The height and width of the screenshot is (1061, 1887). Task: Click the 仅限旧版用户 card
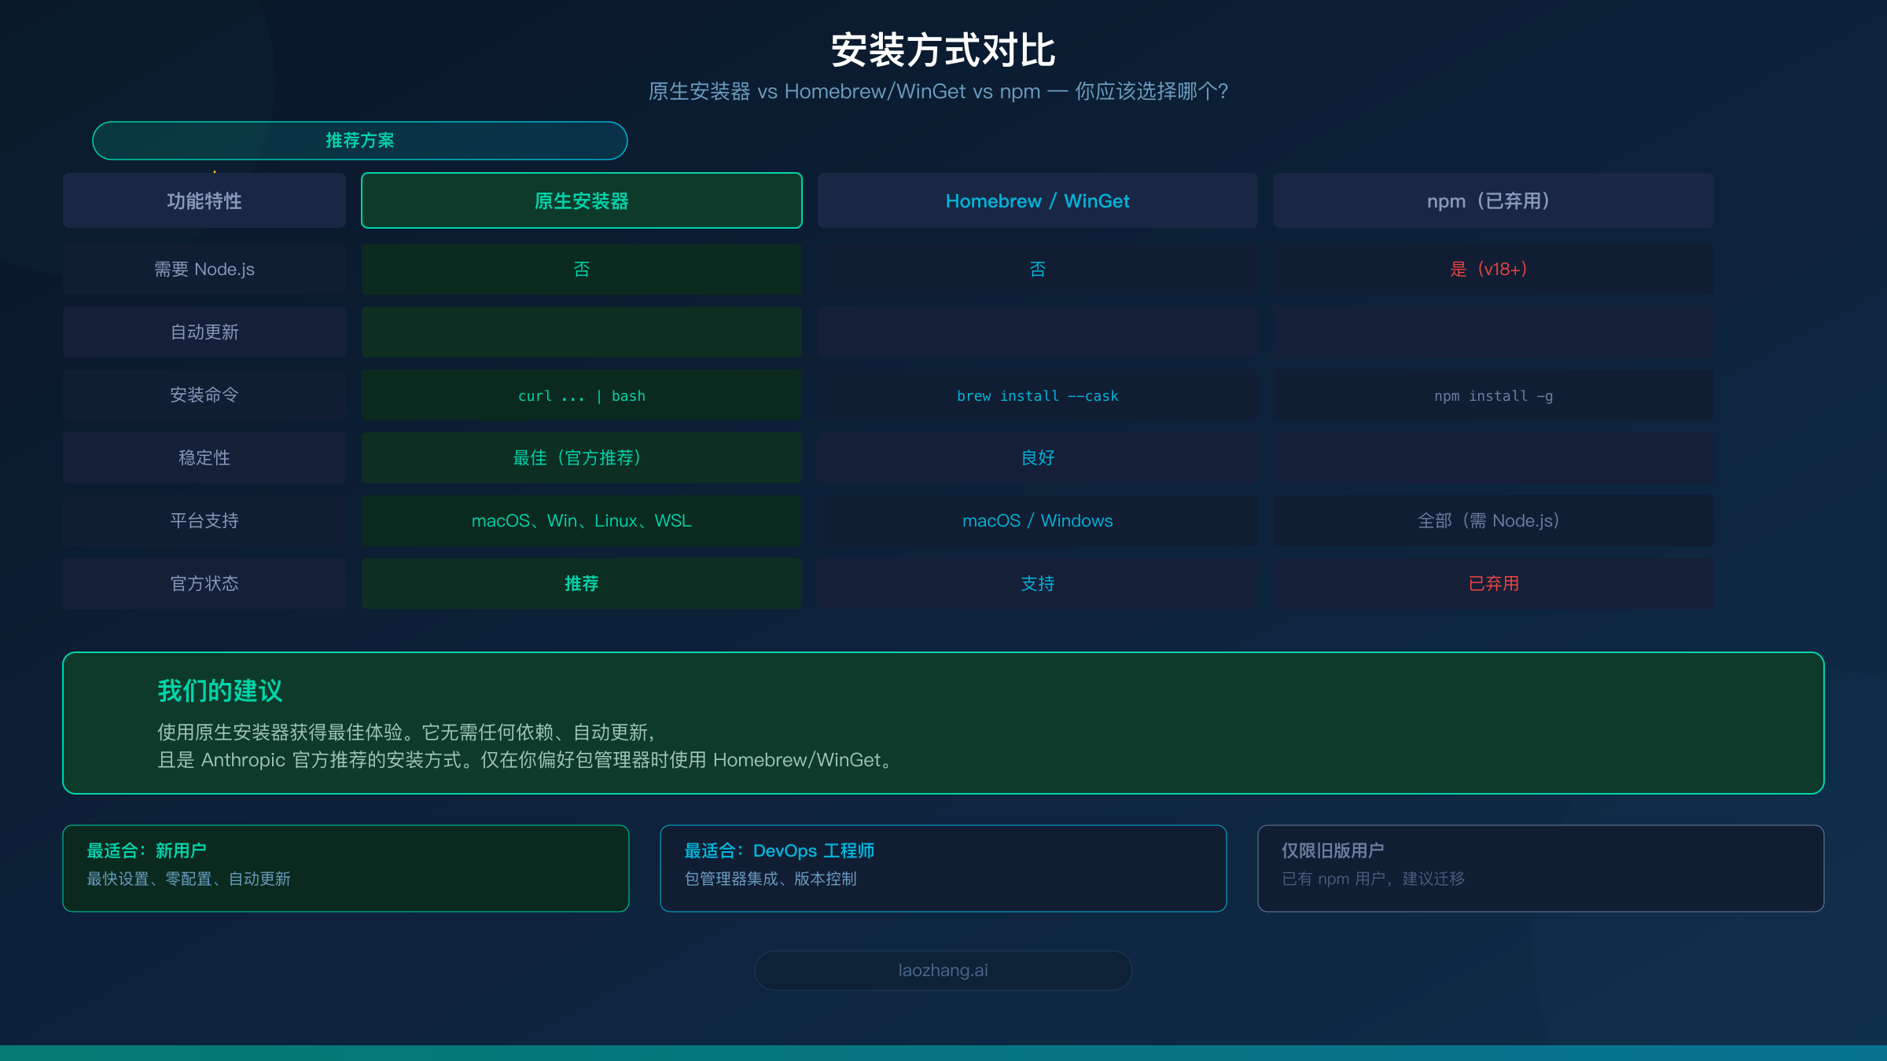pyautogui.click(x=1541, y=868)
